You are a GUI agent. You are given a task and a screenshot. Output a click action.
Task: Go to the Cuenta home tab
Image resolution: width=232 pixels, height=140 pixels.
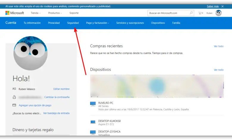click(x=11, y=23)
